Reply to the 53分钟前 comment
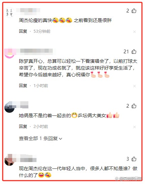The height and width of the screenshot is (184, 145). tap(23, 31)
